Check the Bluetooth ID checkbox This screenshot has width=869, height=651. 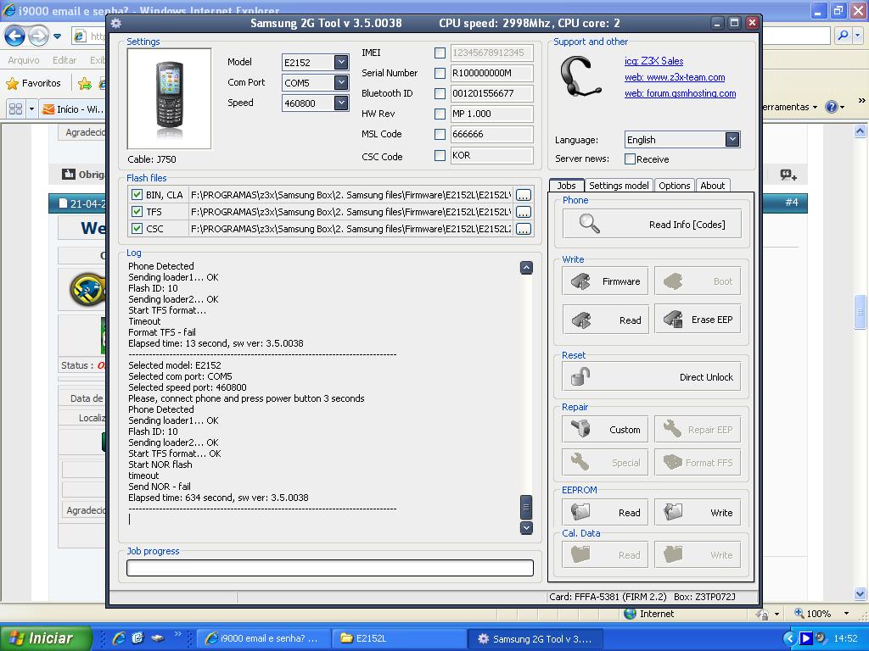coord(440,93)
